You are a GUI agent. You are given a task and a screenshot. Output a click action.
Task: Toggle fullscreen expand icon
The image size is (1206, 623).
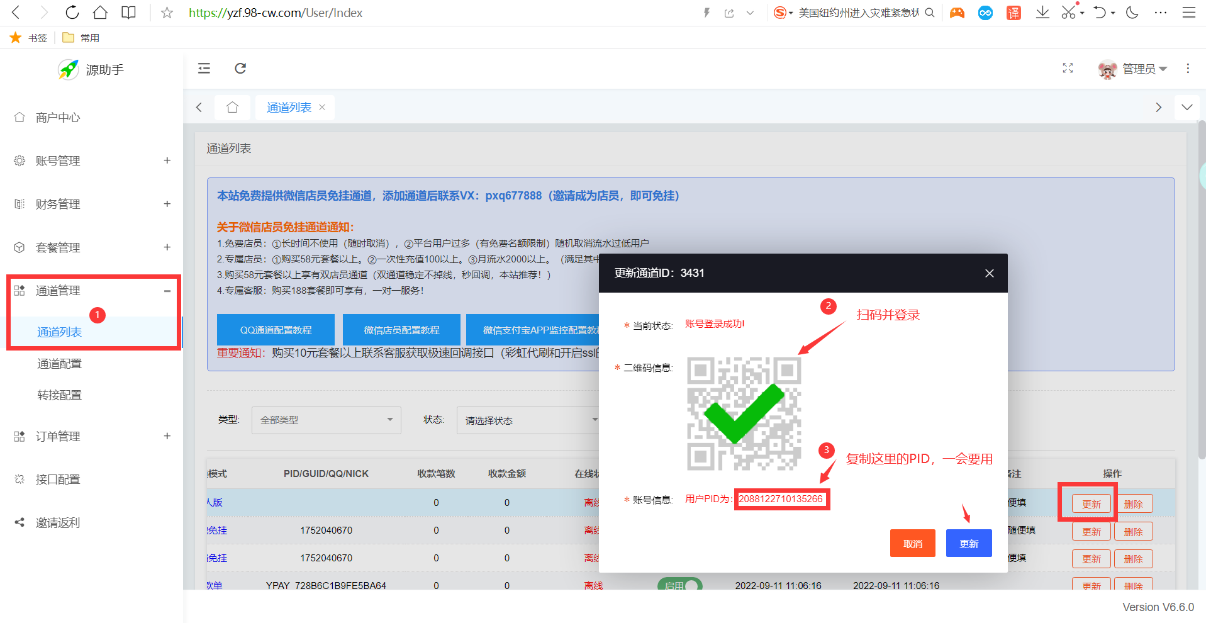tap(1068, 68)
